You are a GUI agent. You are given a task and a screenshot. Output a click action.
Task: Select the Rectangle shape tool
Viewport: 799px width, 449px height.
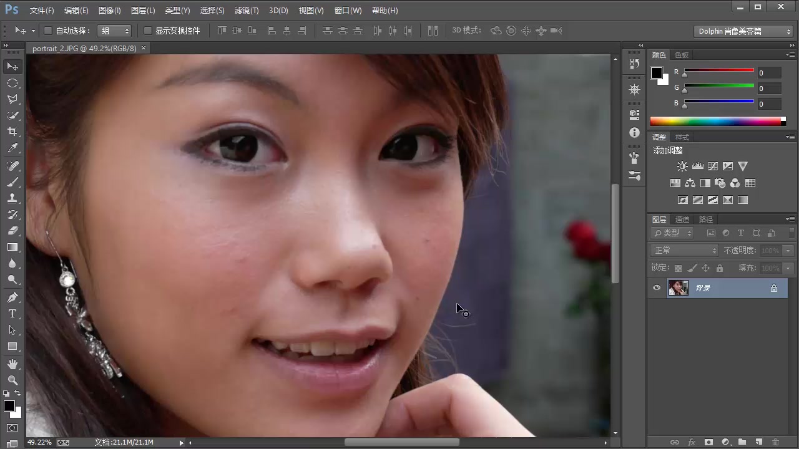click(x=12, y=346)
